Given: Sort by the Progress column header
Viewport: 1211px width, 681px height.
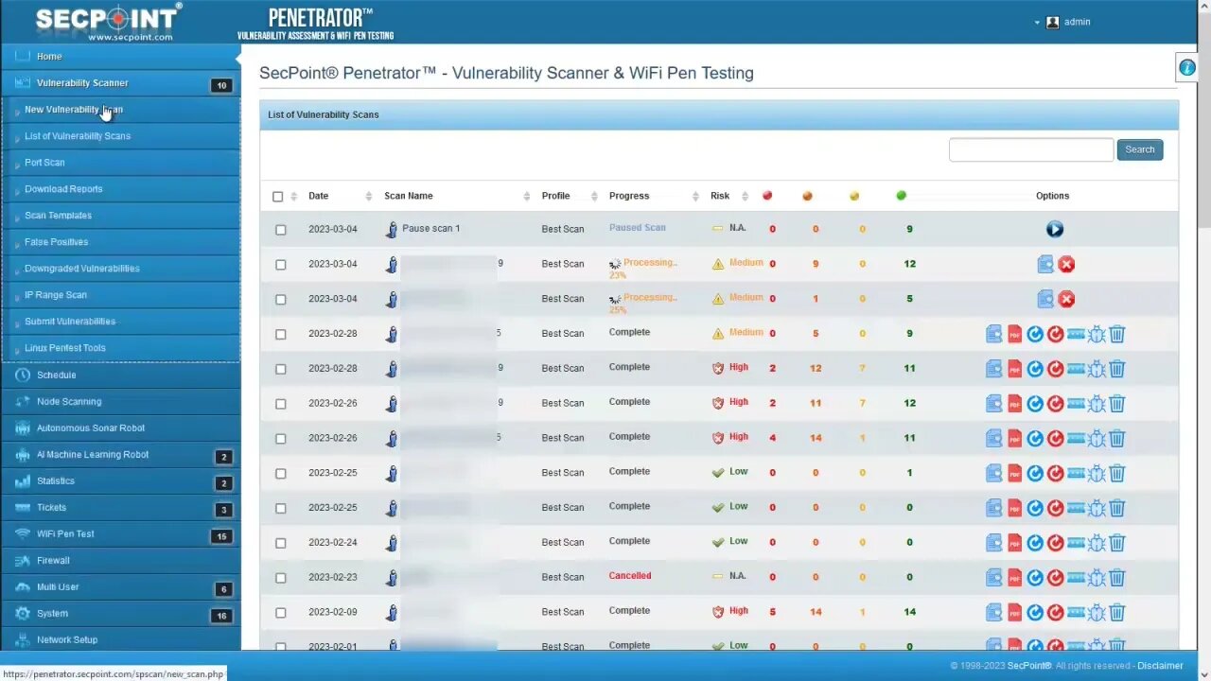Looking at the screenshot, I should [x=629, y=196].
